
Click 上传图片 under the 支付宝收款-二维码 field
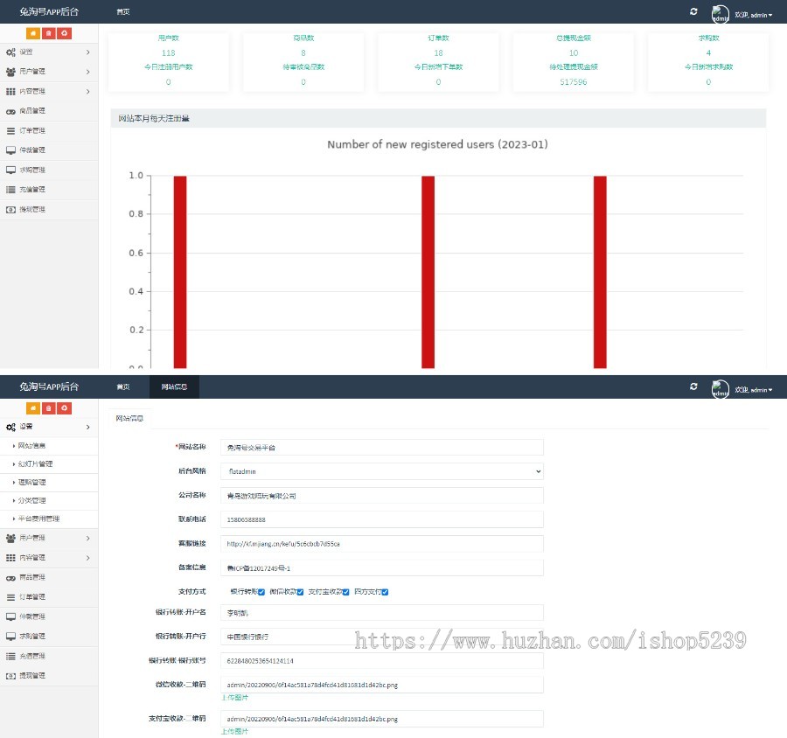pyautogui.click(x=235, y=732)
